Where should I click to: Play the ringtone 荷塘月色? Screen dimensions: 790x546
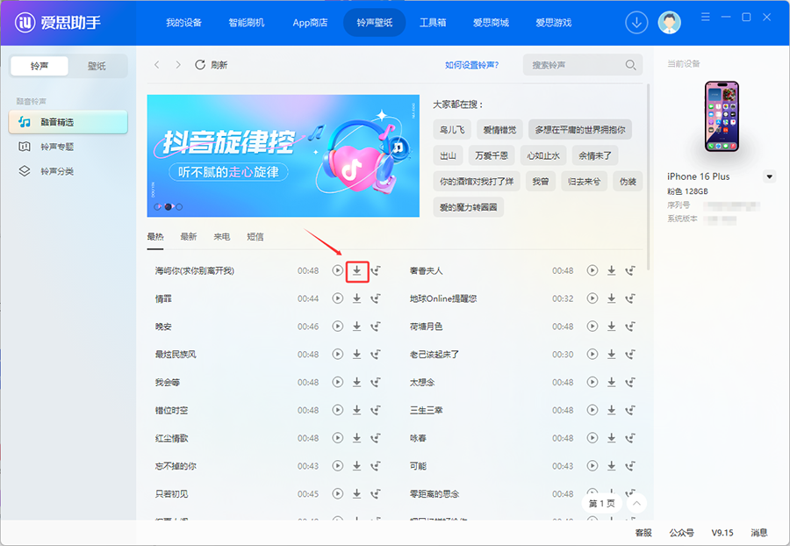point(592,327)
